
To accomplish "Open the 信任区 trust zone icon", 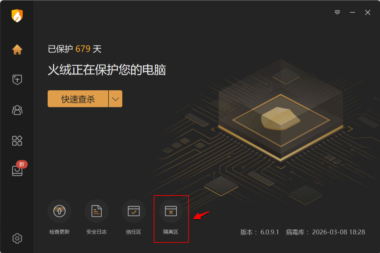I will tap(133, 211).
